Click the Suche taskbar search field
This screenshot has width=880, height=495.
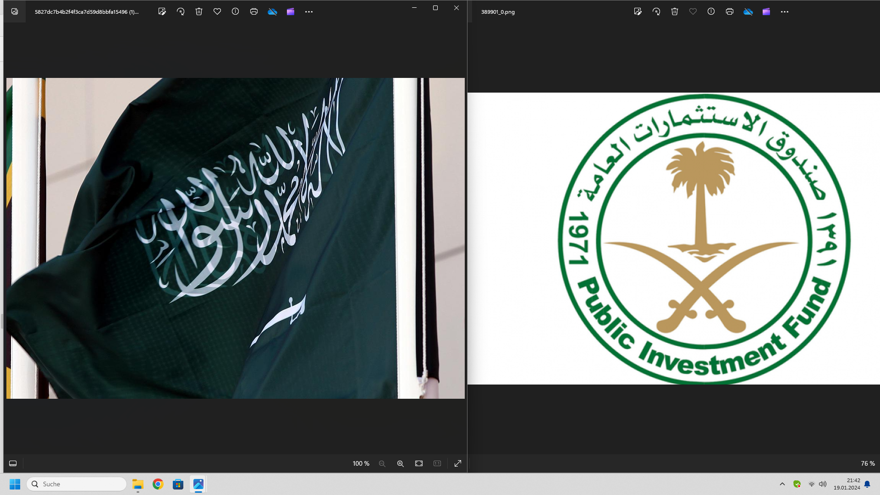[x=77, y=484]
